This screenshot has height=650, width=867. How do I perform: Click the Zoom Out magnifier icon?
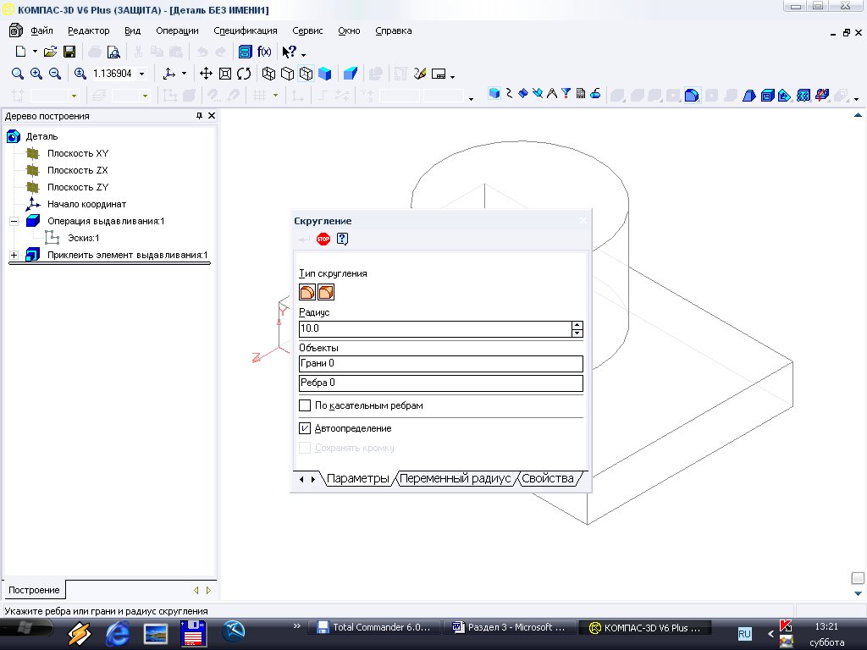pyautogui.click(x=55, y=74)
